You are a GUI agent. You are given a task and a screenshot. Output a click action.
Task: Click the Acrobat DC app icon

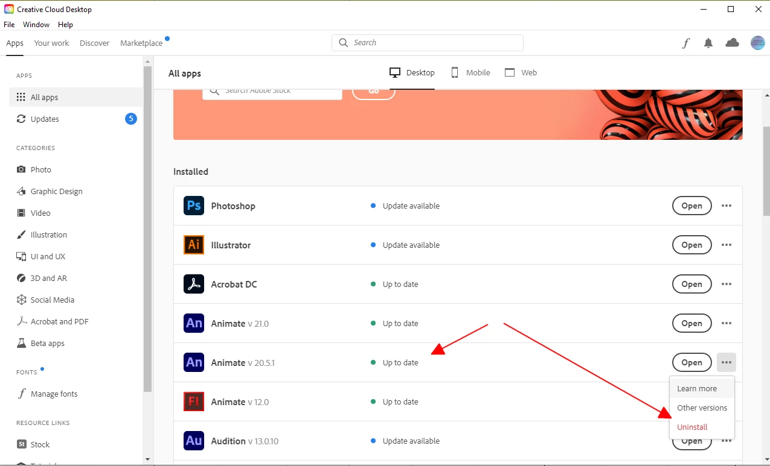point(194,284)
